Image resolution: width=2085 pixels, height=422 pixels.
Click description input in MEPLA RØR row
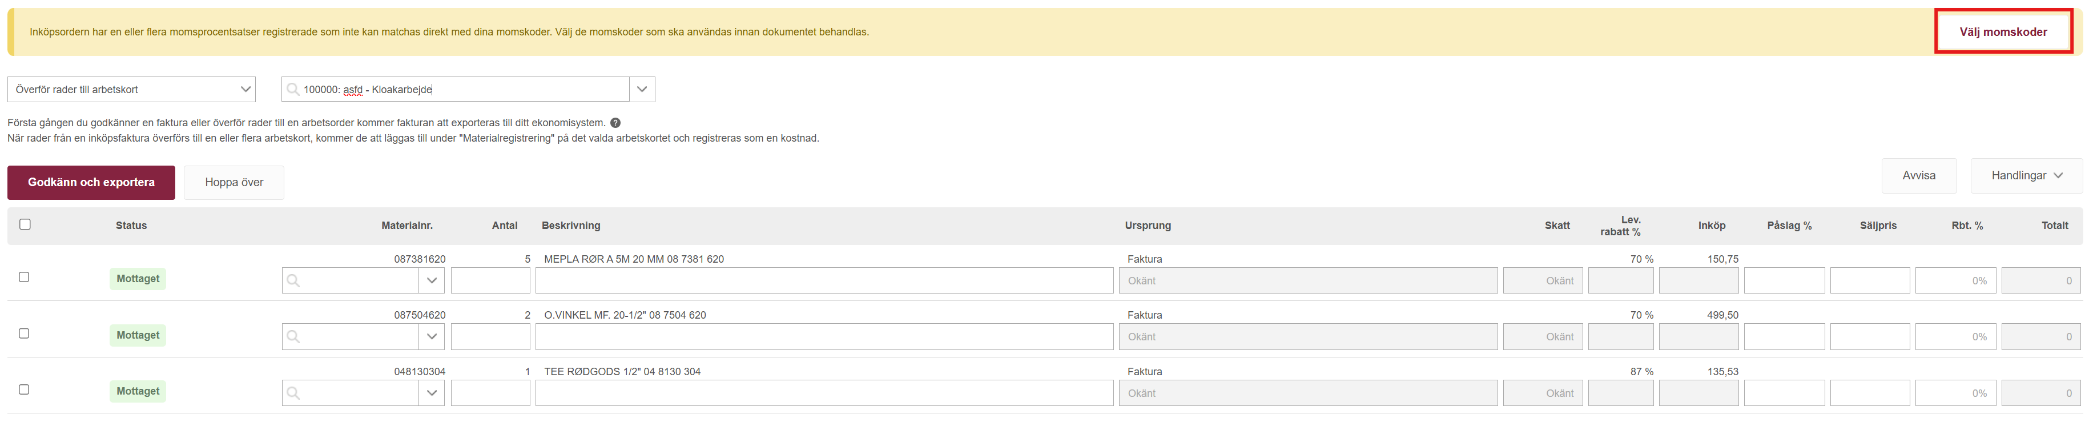[x=824, y=280]
